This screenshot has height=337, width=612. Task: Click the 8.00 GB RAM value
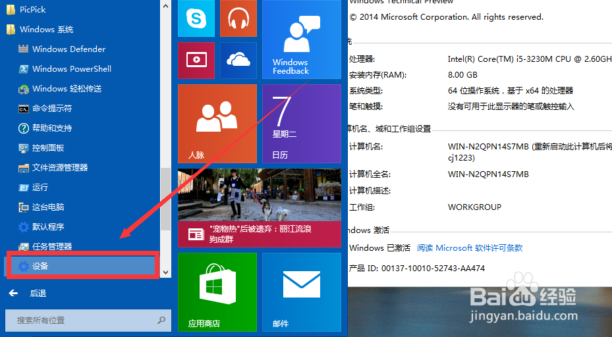pyautogui.click(x=462, y=74)
